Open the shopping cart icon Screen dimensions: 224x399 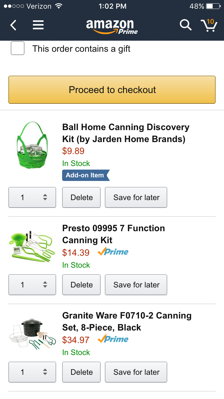tap(209, 25)
